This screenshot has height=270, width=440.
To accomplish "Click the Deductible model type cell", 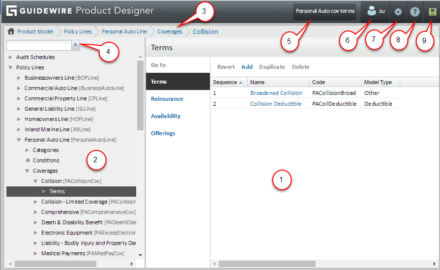I will pyautogui.click(x=378, y=104).
